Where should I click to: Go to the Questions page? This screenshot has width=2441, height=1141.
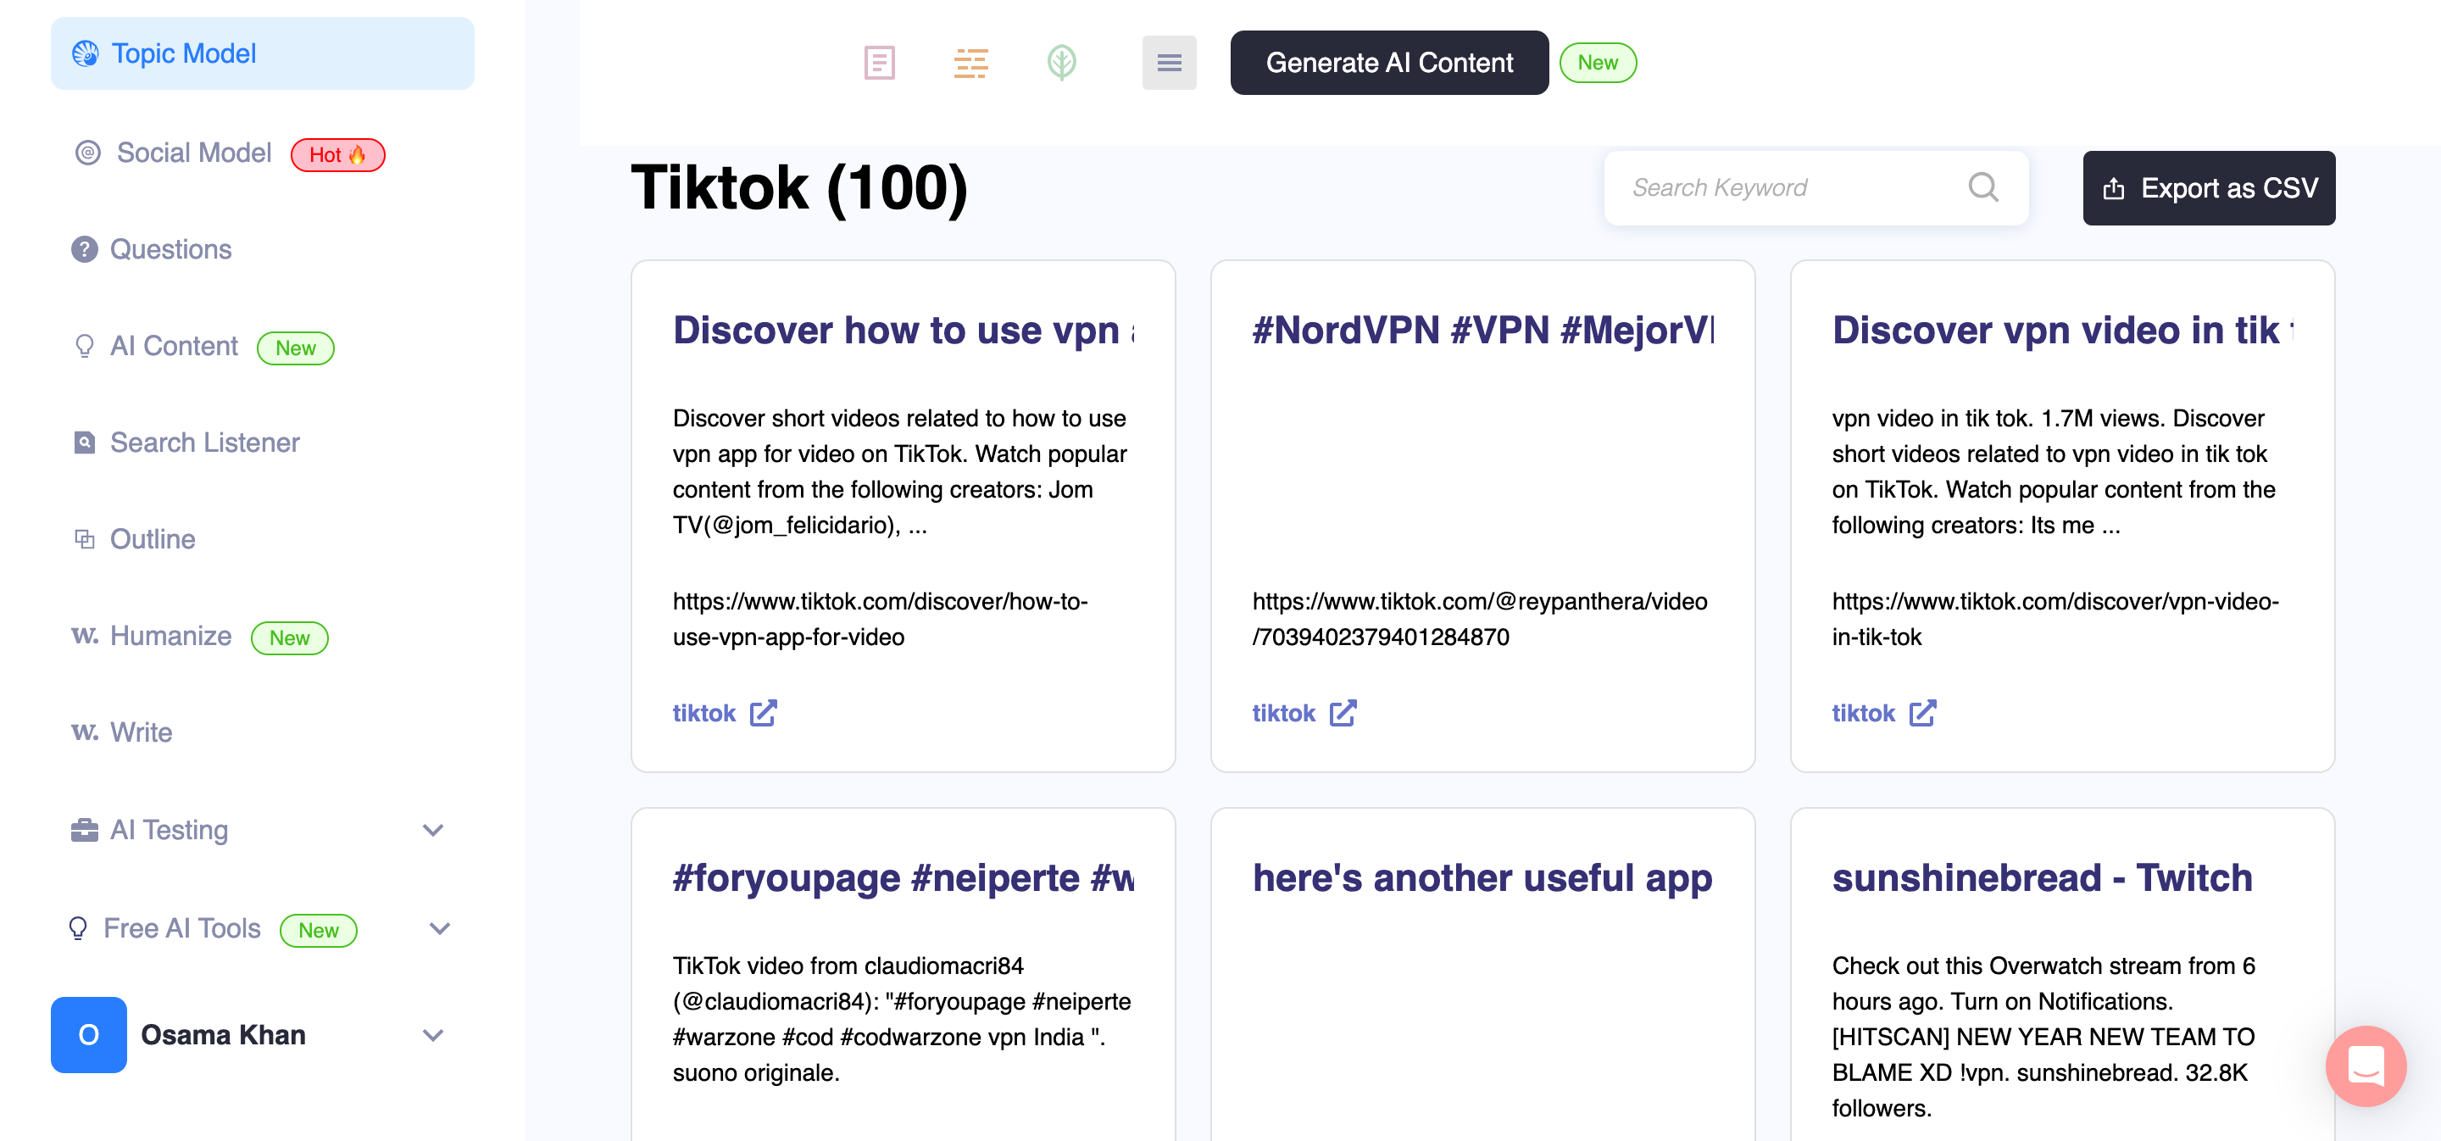coord(170,249)
